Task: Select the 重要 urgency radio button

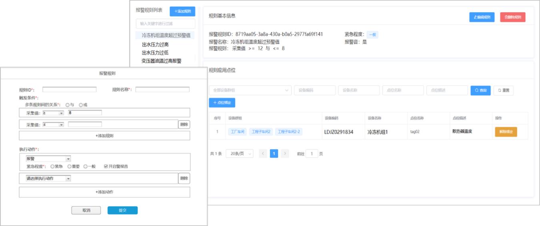Action: pyautogui.click(x=70, y=166)
